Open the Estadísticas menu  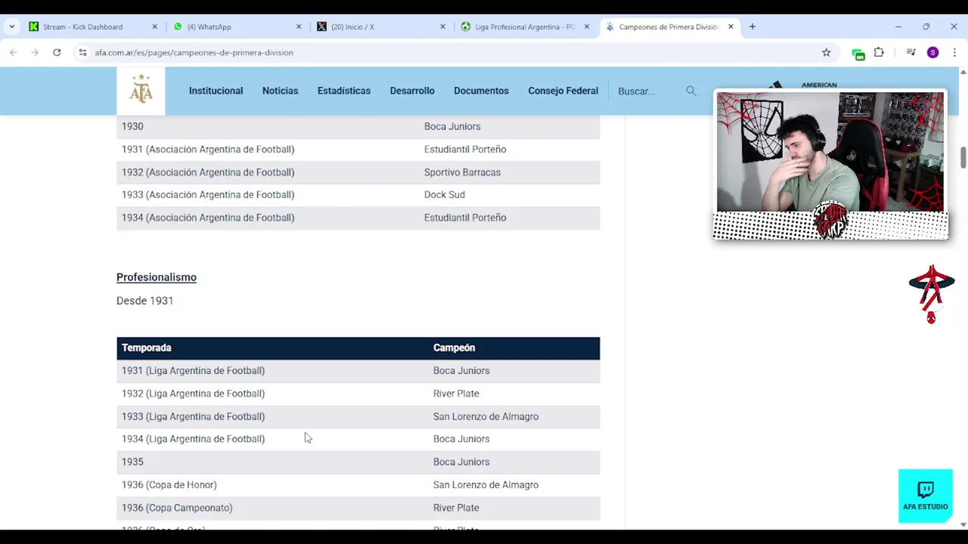[344, 91]
